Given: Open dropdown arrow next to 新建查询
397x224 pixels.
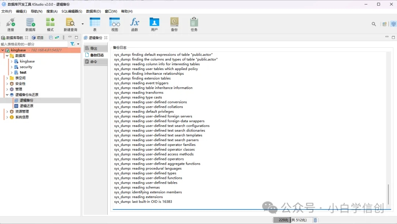Looking at the screenshot, I should (x=83, y=24).
